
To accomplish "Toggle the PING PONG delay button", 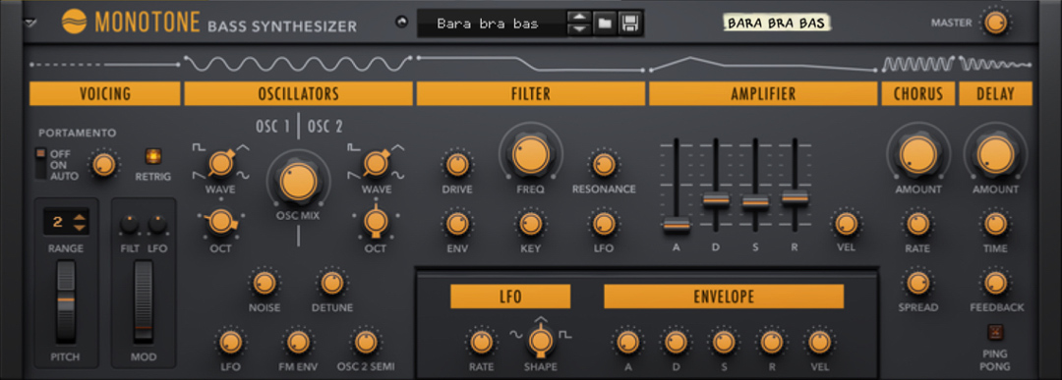I will click(x=995, y=332).
